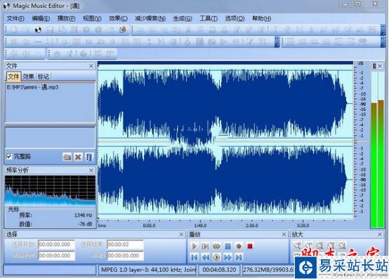
Task: Expand the second-row middle toolbar overflow chevron
Action: click(x=277, y=42)
